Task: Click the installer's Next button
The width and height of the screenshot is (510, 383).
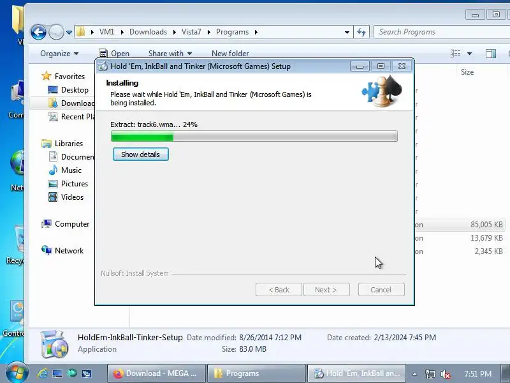Action: tap(326, 290)
